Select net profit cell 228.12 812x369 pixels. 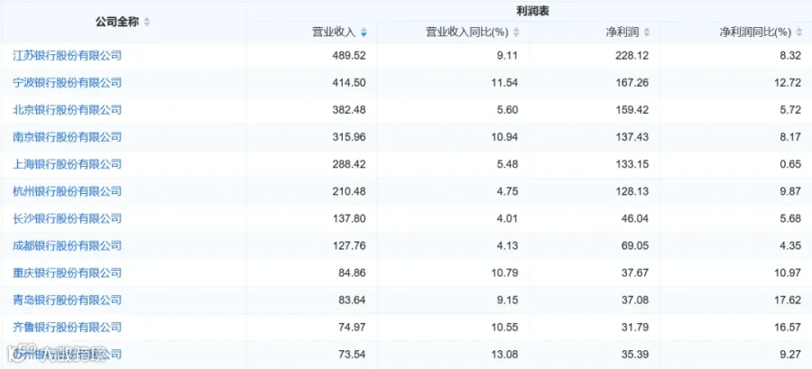click(632, 55)
